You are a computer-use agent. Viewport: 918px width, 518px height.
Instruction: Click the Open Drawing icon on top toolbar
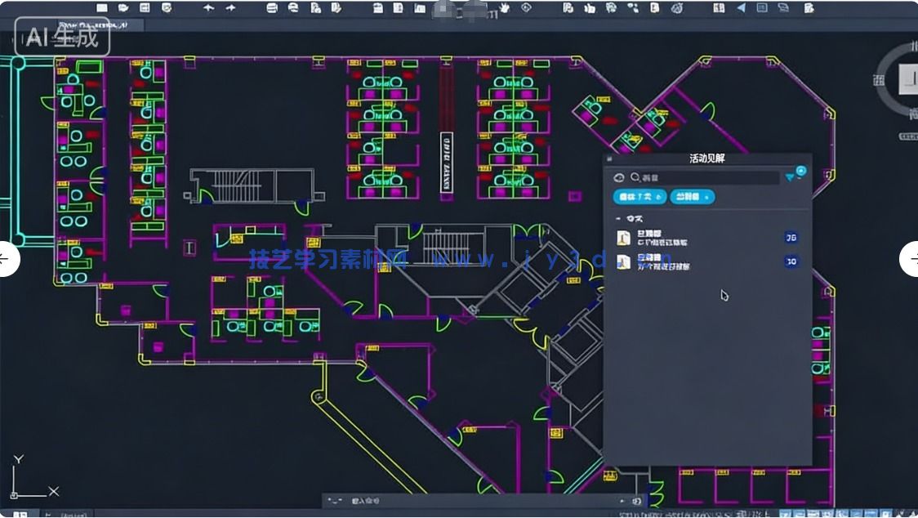pos(123,7)
